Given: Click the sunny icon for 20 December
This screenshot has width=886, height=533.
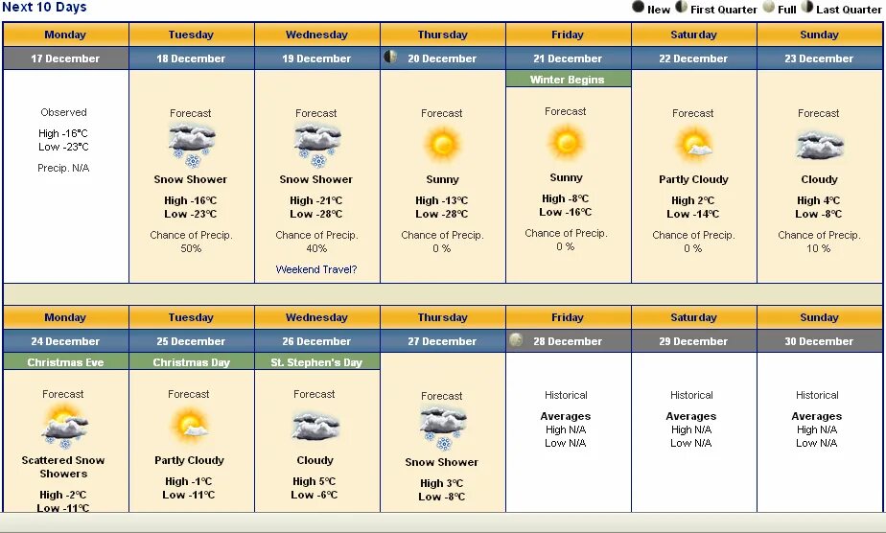Looking at the screenshot, I should (x=442, y=145).
